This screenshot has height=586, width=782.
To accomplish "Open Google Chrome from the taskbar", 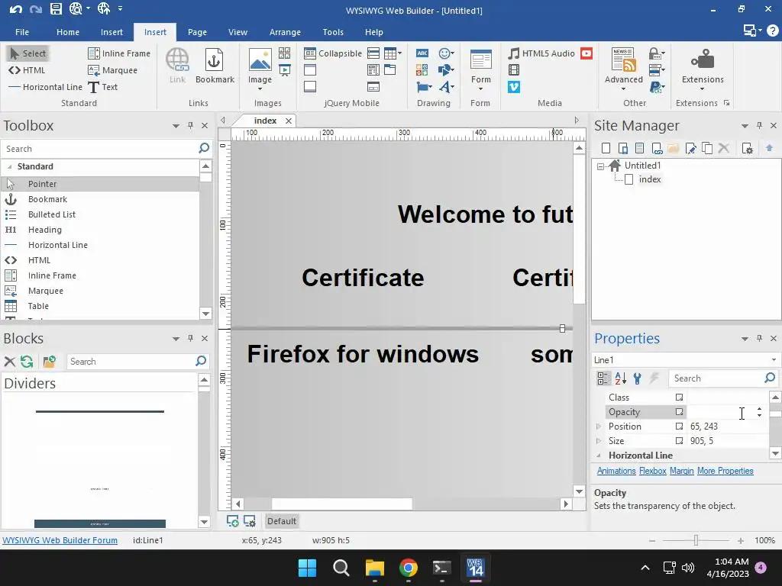I will point(409,568).
